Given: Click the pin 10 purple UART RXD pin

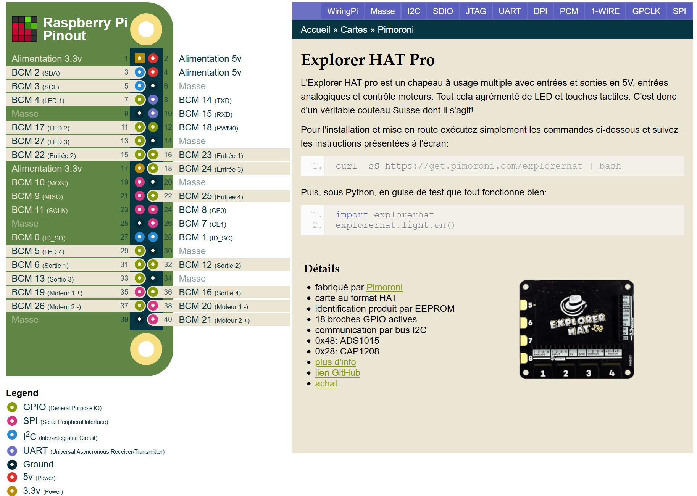Looking at the screenshot, I should 153,113.
